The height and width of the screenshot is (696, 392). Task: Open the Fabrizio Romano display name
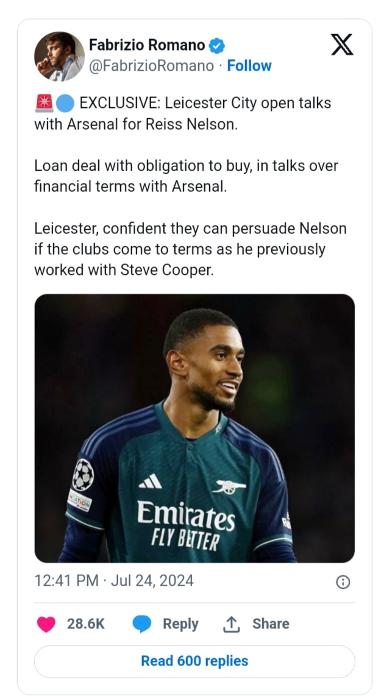click(147, 45)
